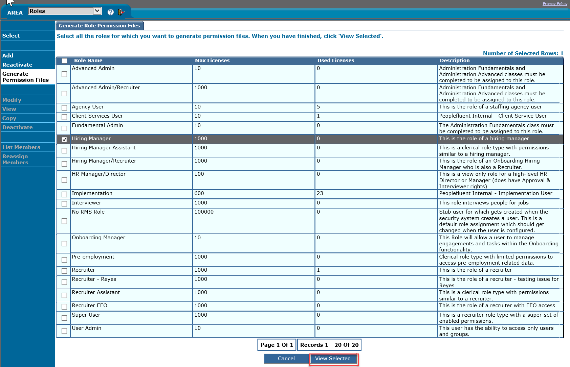Open Generate Permission Files sidebar item

click(x=28, y=77)
